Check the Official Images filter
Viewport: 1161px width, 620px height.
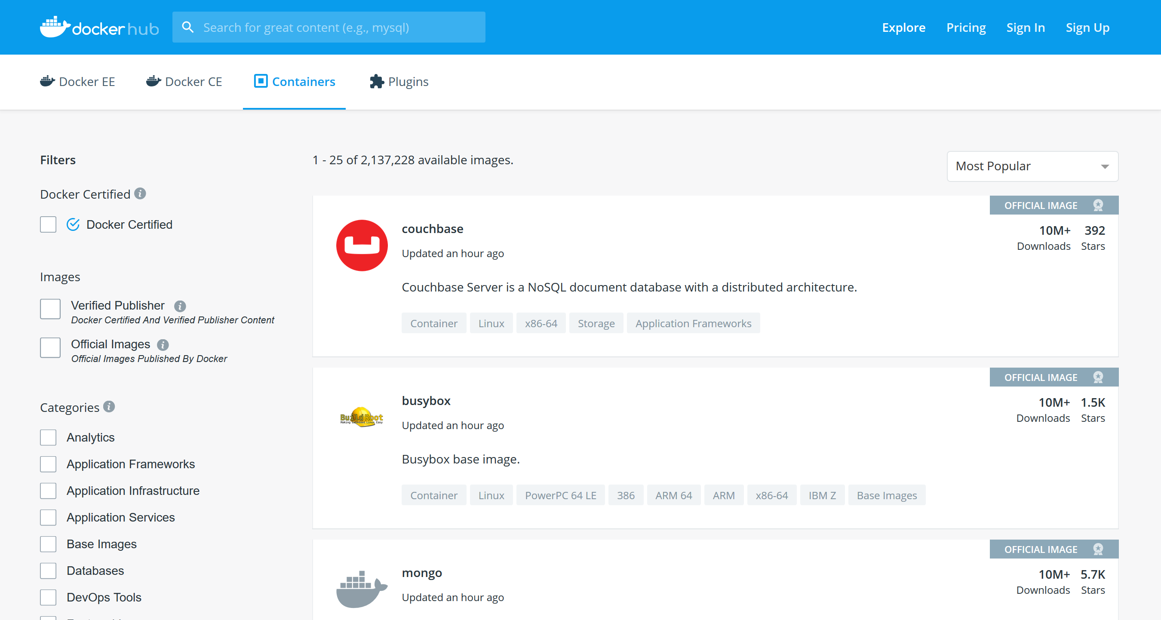click(x=50, y=348)
